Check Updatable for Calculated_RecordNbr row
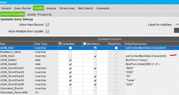This screenshot has height=95, width=179. click(70, 92)
